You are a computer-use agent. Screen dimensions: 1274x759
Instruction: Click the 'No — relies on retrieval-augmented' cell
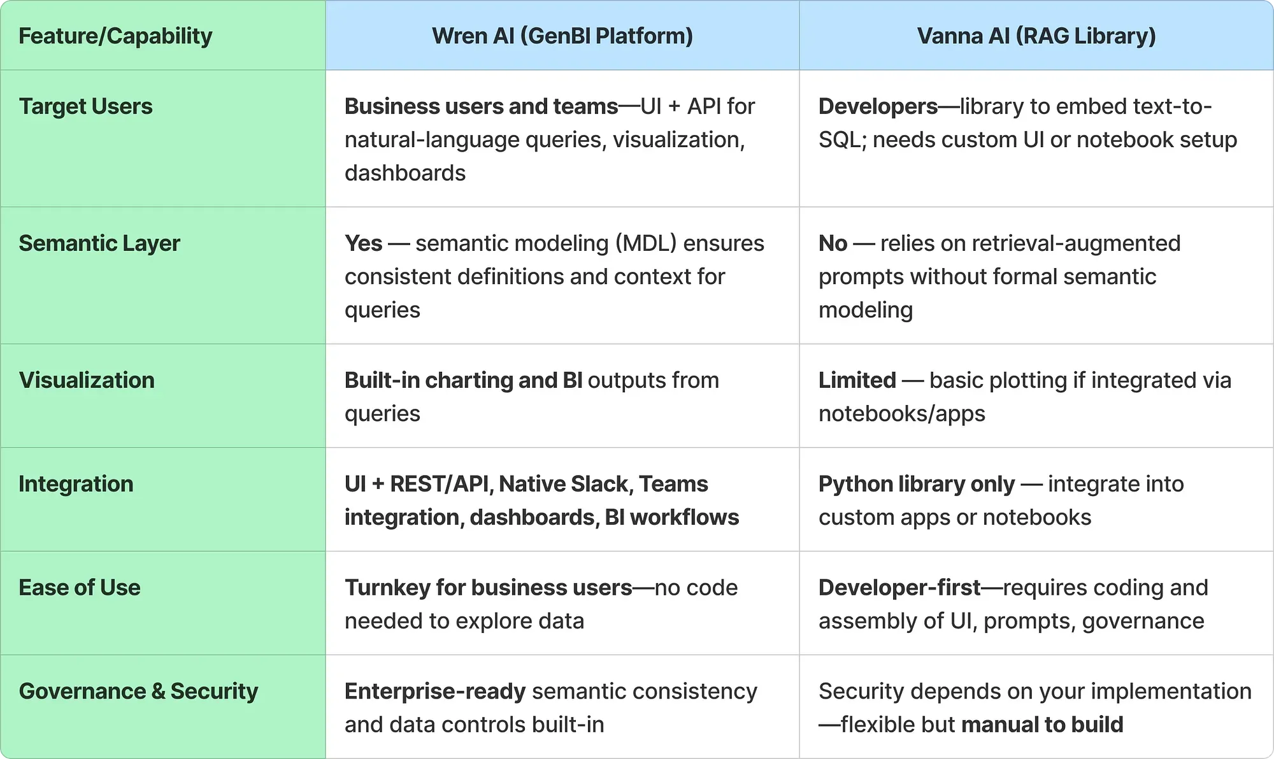[999, 276]
